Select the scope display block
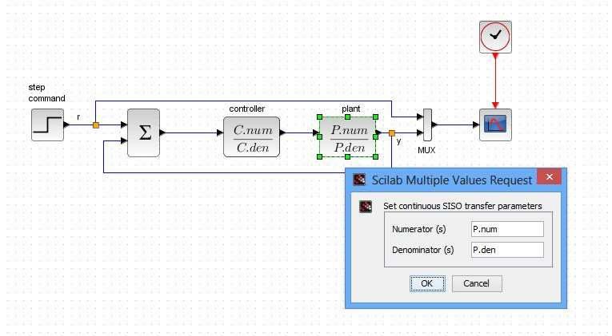 495,125
